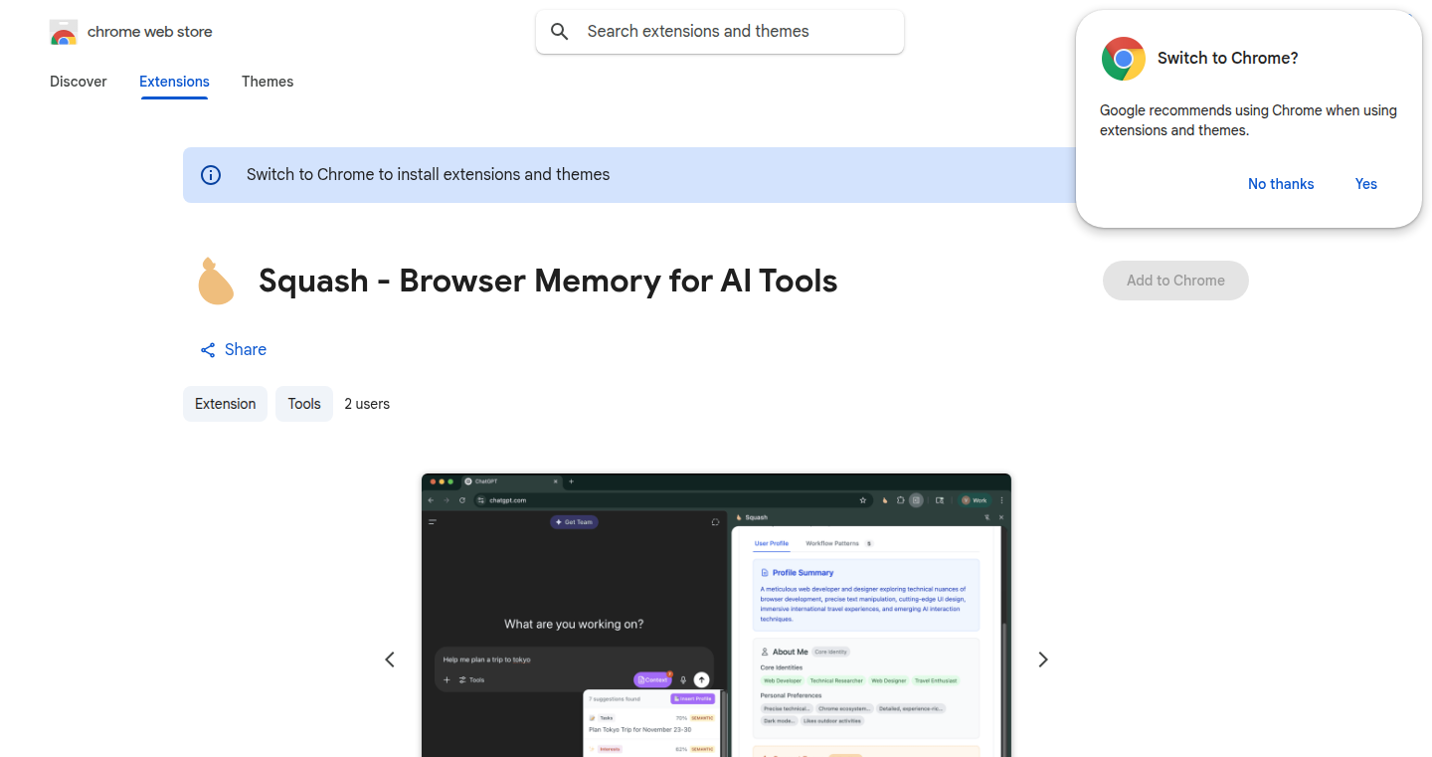Viewport: 1432px width, 757px height.
Task: Show previous screenshot with left chevron
Action: (390, 660)
